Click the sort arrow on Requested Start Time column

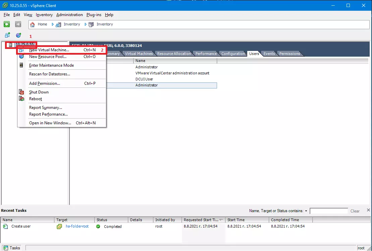tap(221, 220)
